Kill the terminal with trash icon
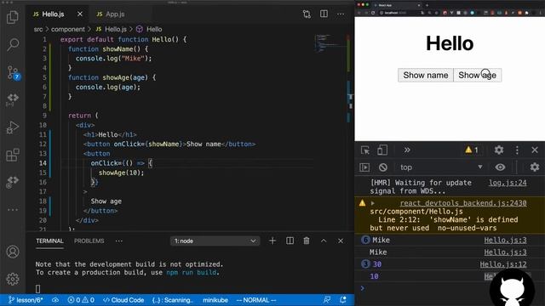This screenshot has height=306, width=545. coord(307,241)
